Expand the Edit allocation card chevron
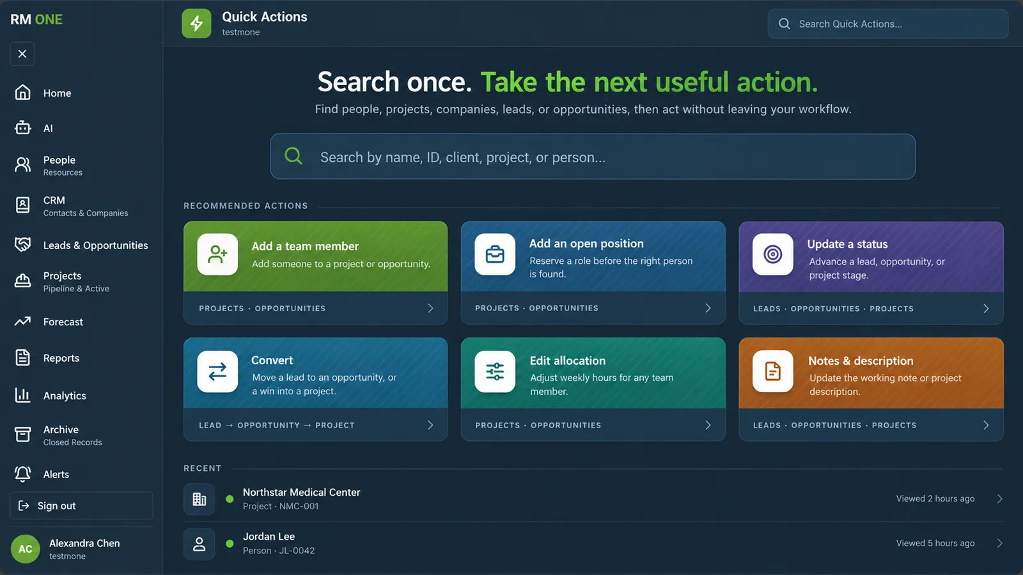This screenshot has height=575, width=1023. point(708,425)
